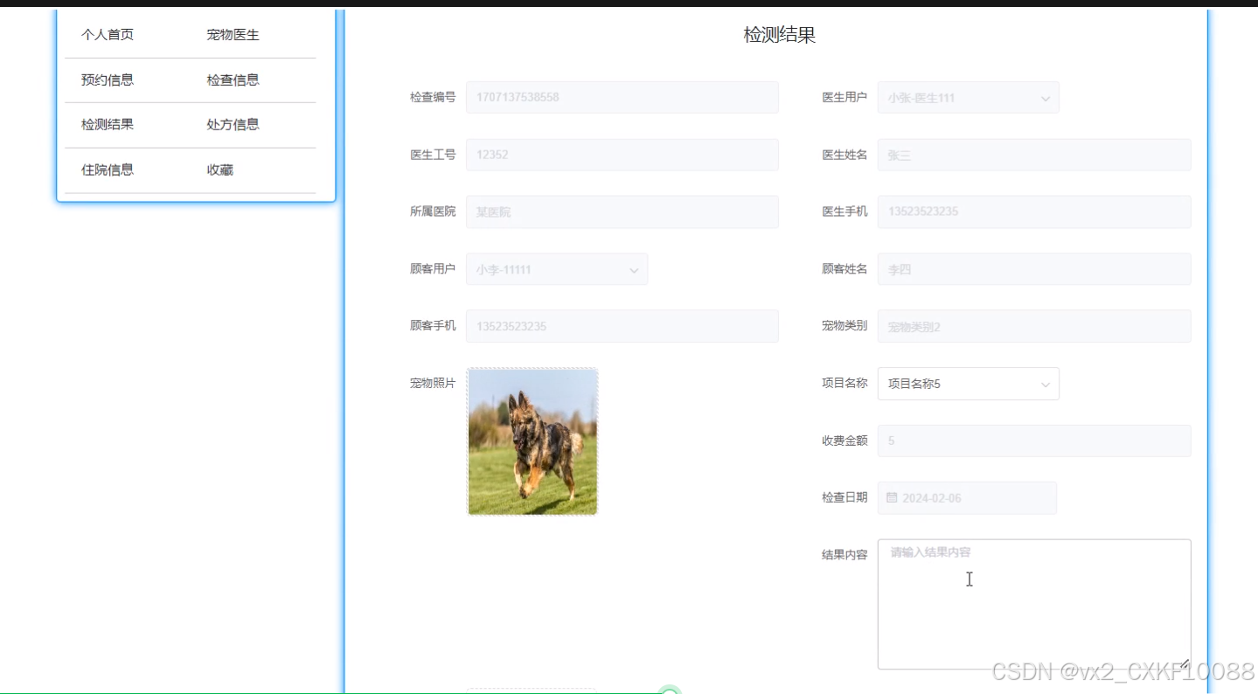The width and height of the screenshot is (1258, 694).
Task: Click the 检查日期 date field
Action: 967,497
